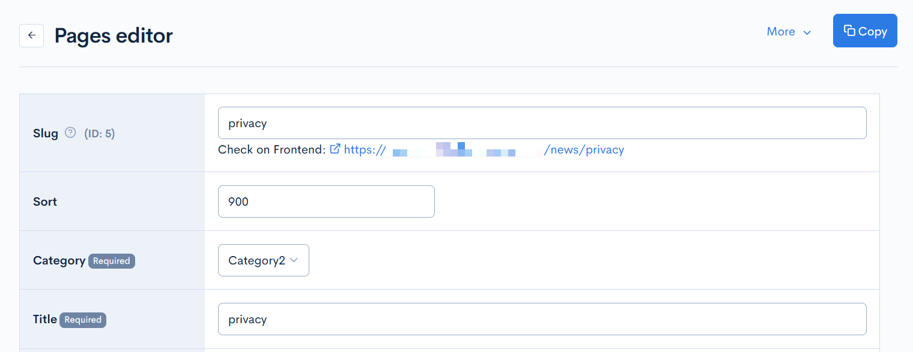Select the Sort field showing 900

click(326, 201)
